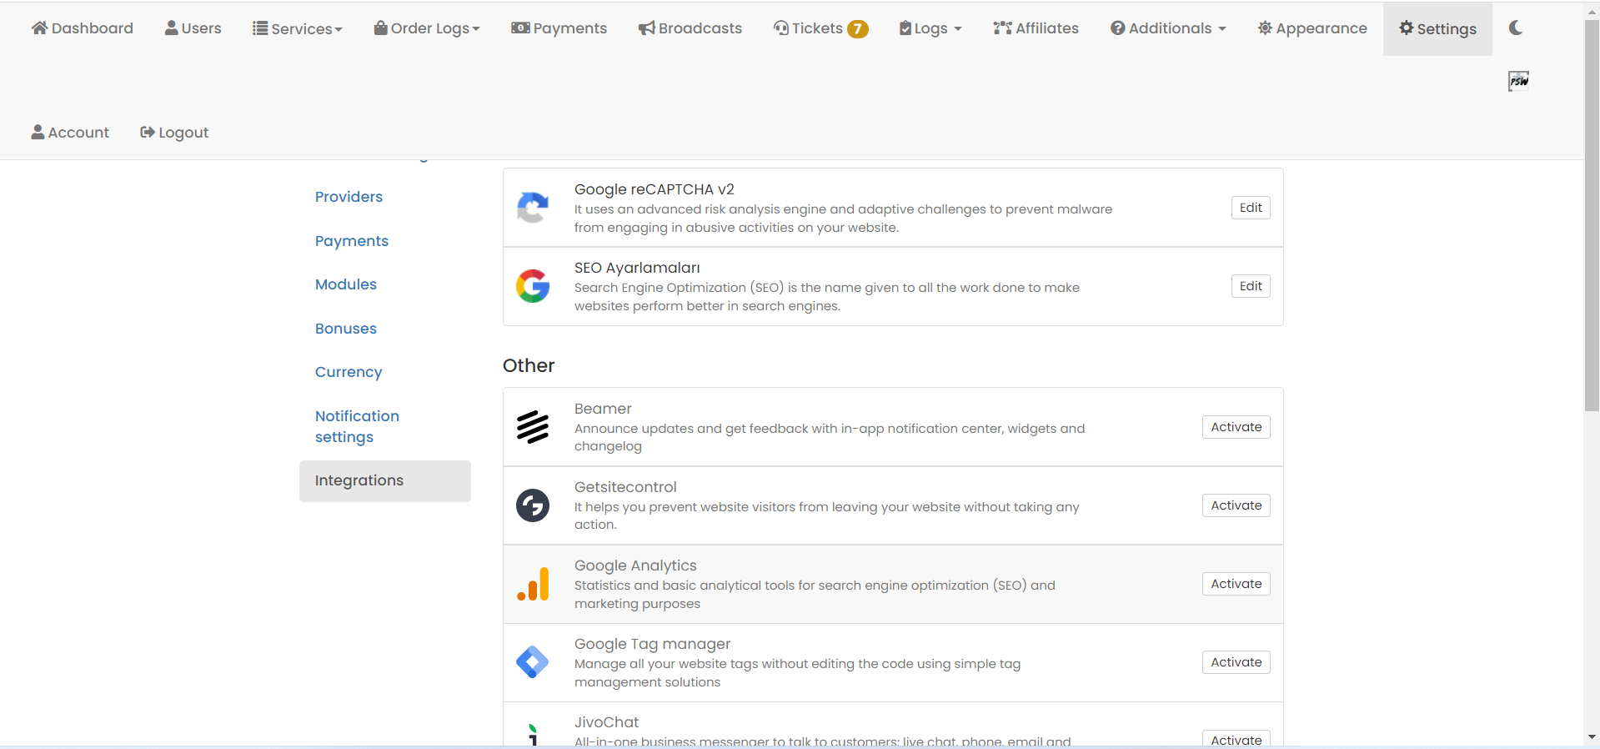This screenshot has width=1600, height=749.
Task: Click the Other section heading
Action: pos(529,365)
